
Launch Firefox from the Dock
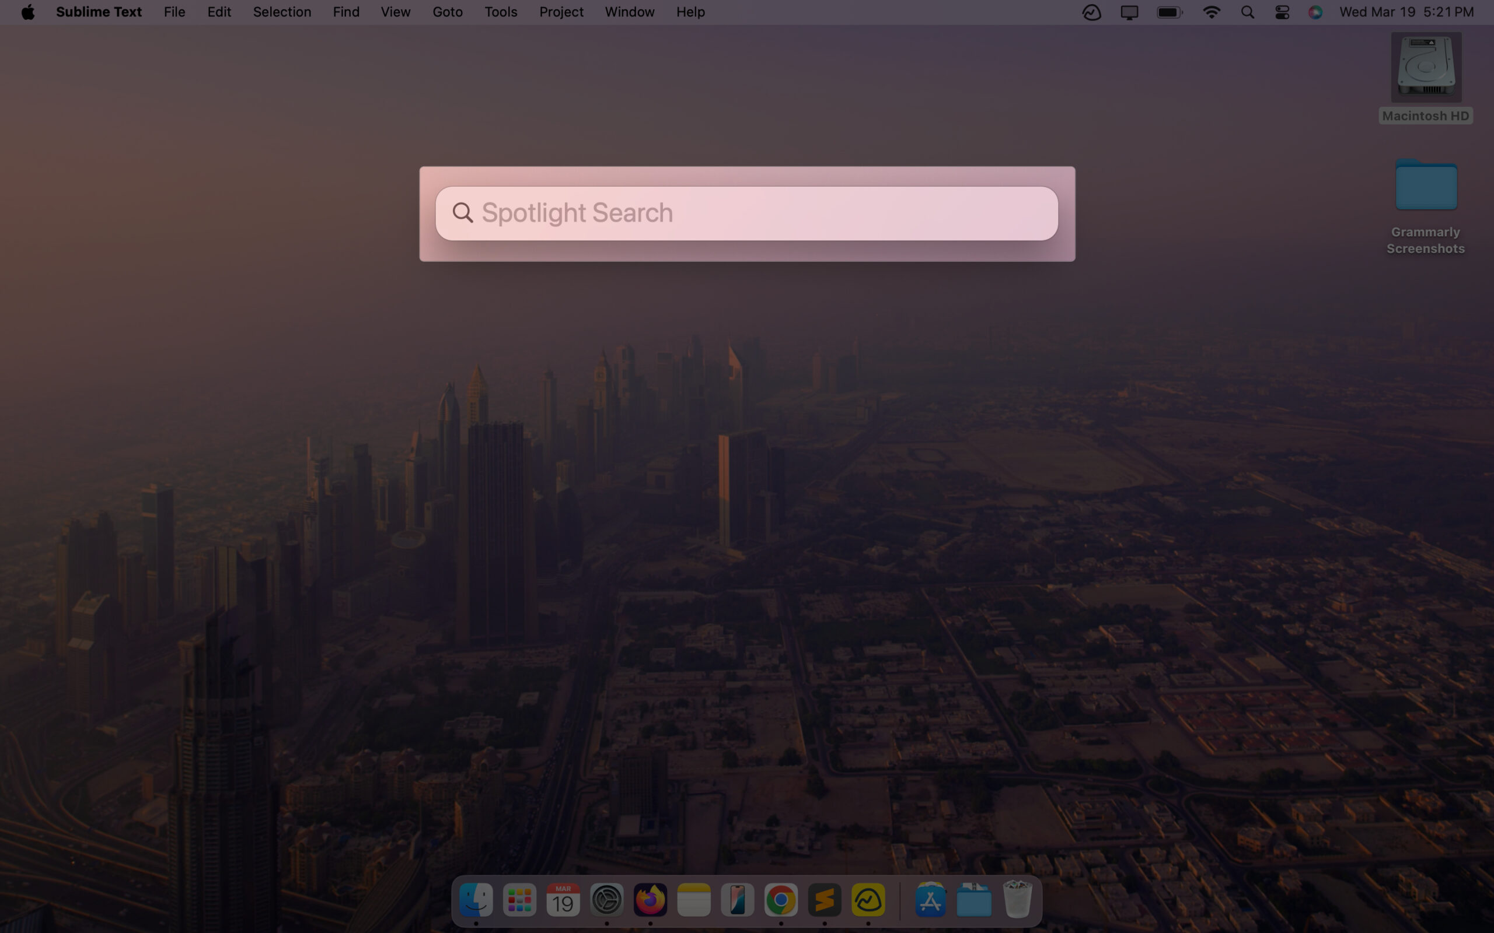coord(650,900)
